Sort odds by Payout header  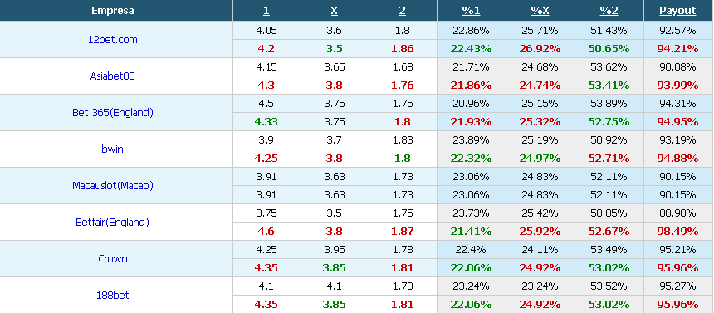coord(678,11)
